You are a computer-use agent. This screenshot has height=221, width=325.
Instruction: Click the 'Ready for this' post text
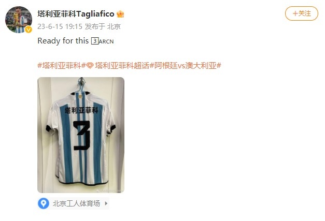coord(63,41)
